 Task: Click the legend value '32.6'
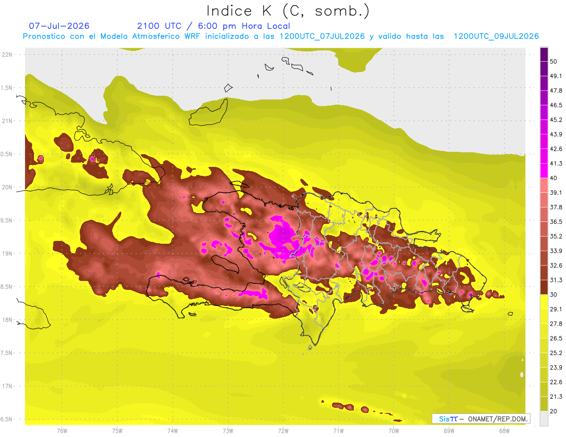click(556, 265)
